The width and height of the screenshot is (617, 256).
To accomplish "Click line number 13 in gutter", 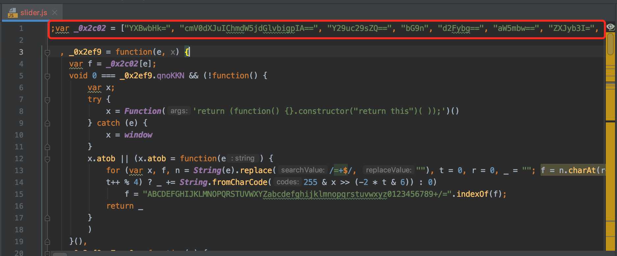I will 19,170.
